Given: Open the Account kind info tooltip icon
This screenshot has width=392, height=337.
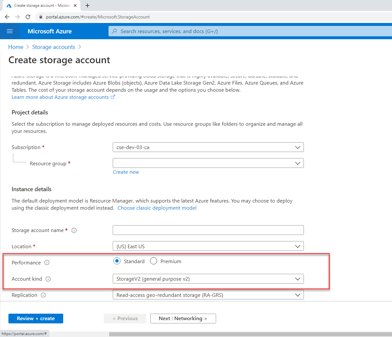Looking at the screenshot, I should click(48, 279).
